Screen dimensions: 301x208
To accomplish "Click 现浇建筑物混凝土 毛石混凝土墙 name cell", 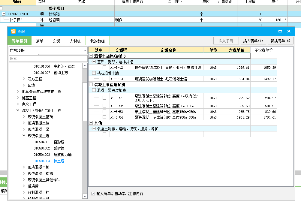I will [169, 79].
